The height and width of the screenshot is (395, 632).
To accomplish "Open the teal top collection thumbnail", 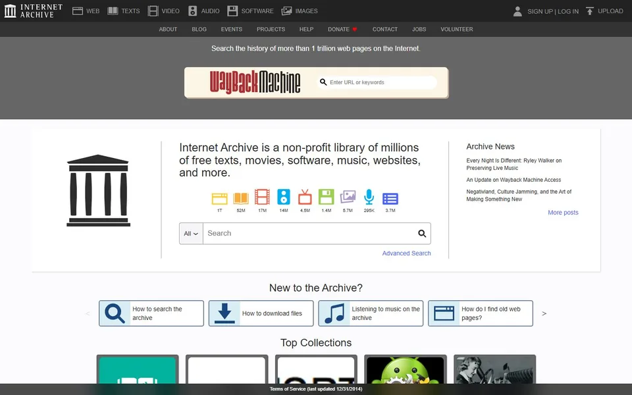I will (x=138, y=369).
